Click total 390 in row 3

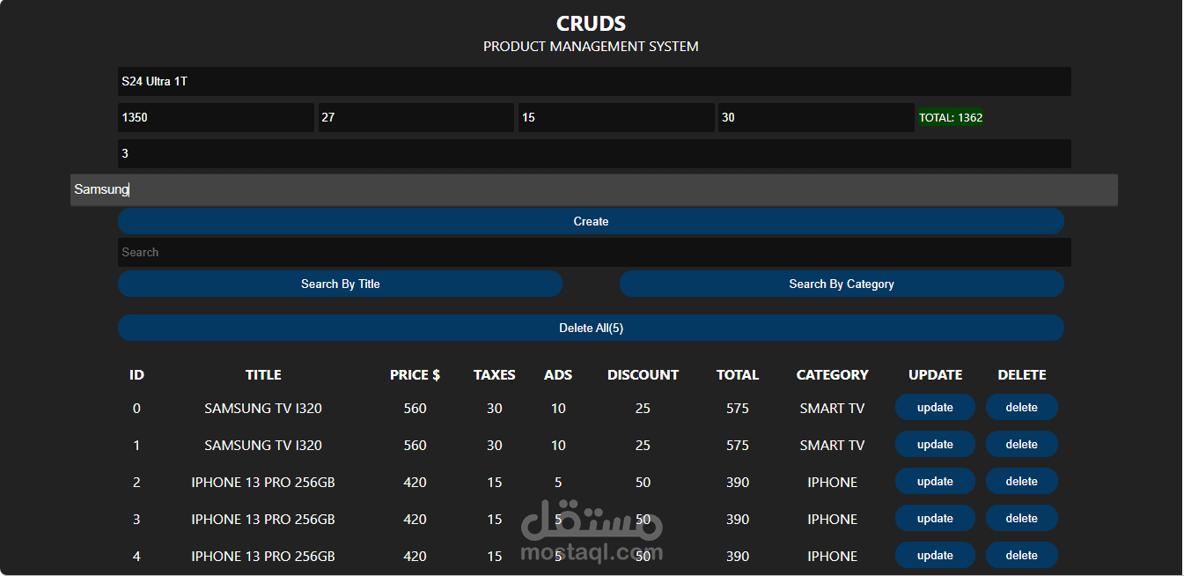coord(738,520)
